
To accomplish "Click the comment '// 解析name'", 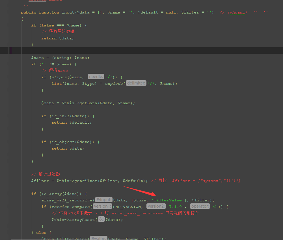I will [55, 70].
